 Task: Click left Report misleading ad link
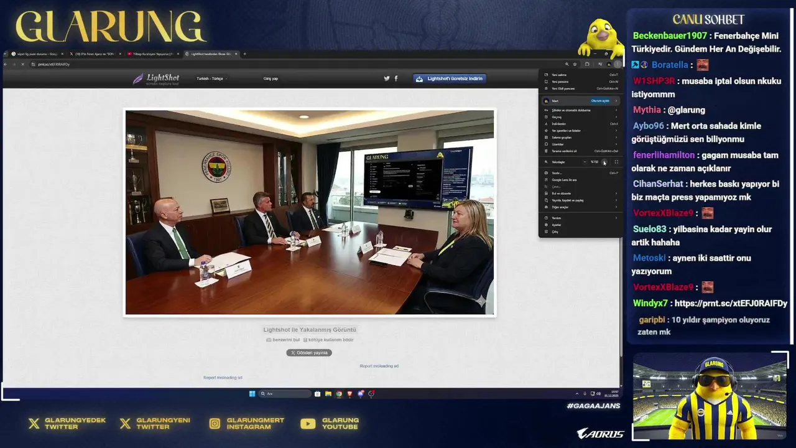[223, 378]
